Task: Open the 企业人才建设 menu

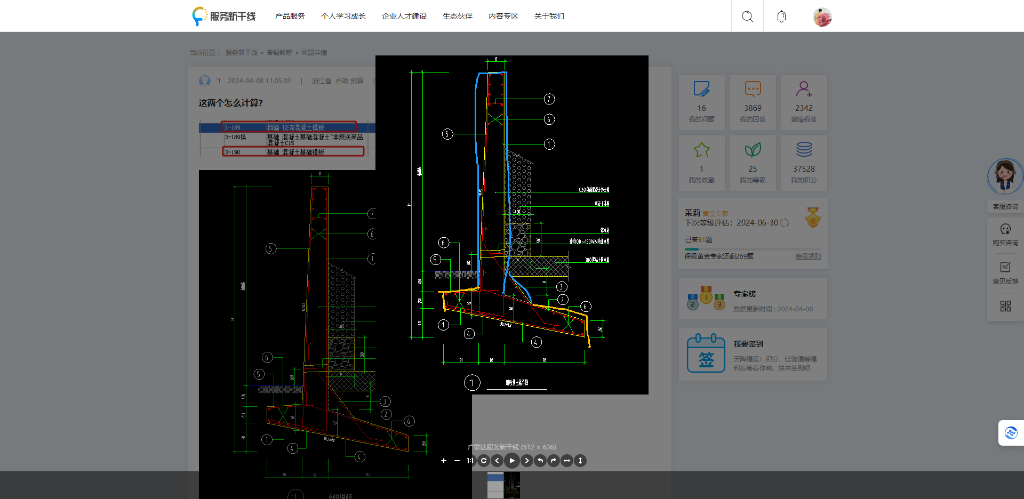Action: tap(404, 16)
